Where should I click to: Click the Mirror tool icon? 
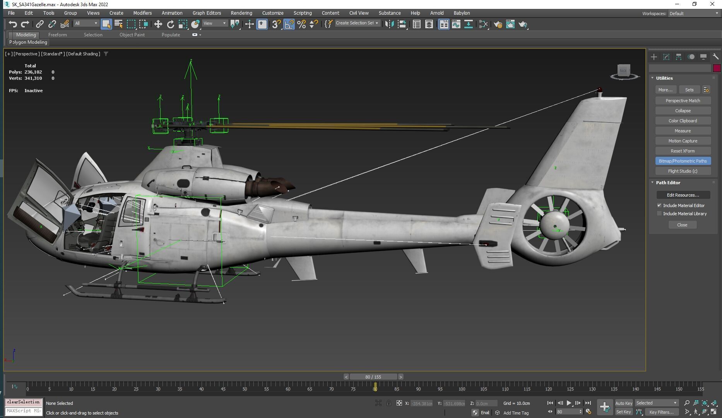coord(389,24)
